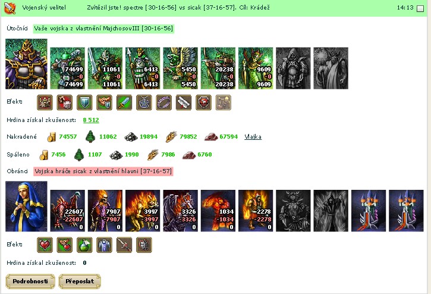Select the attacker hero portrait in gold helmet
The width and height of the screenshot is (431, 294).
pyautogui.click(x=26, y=64)
